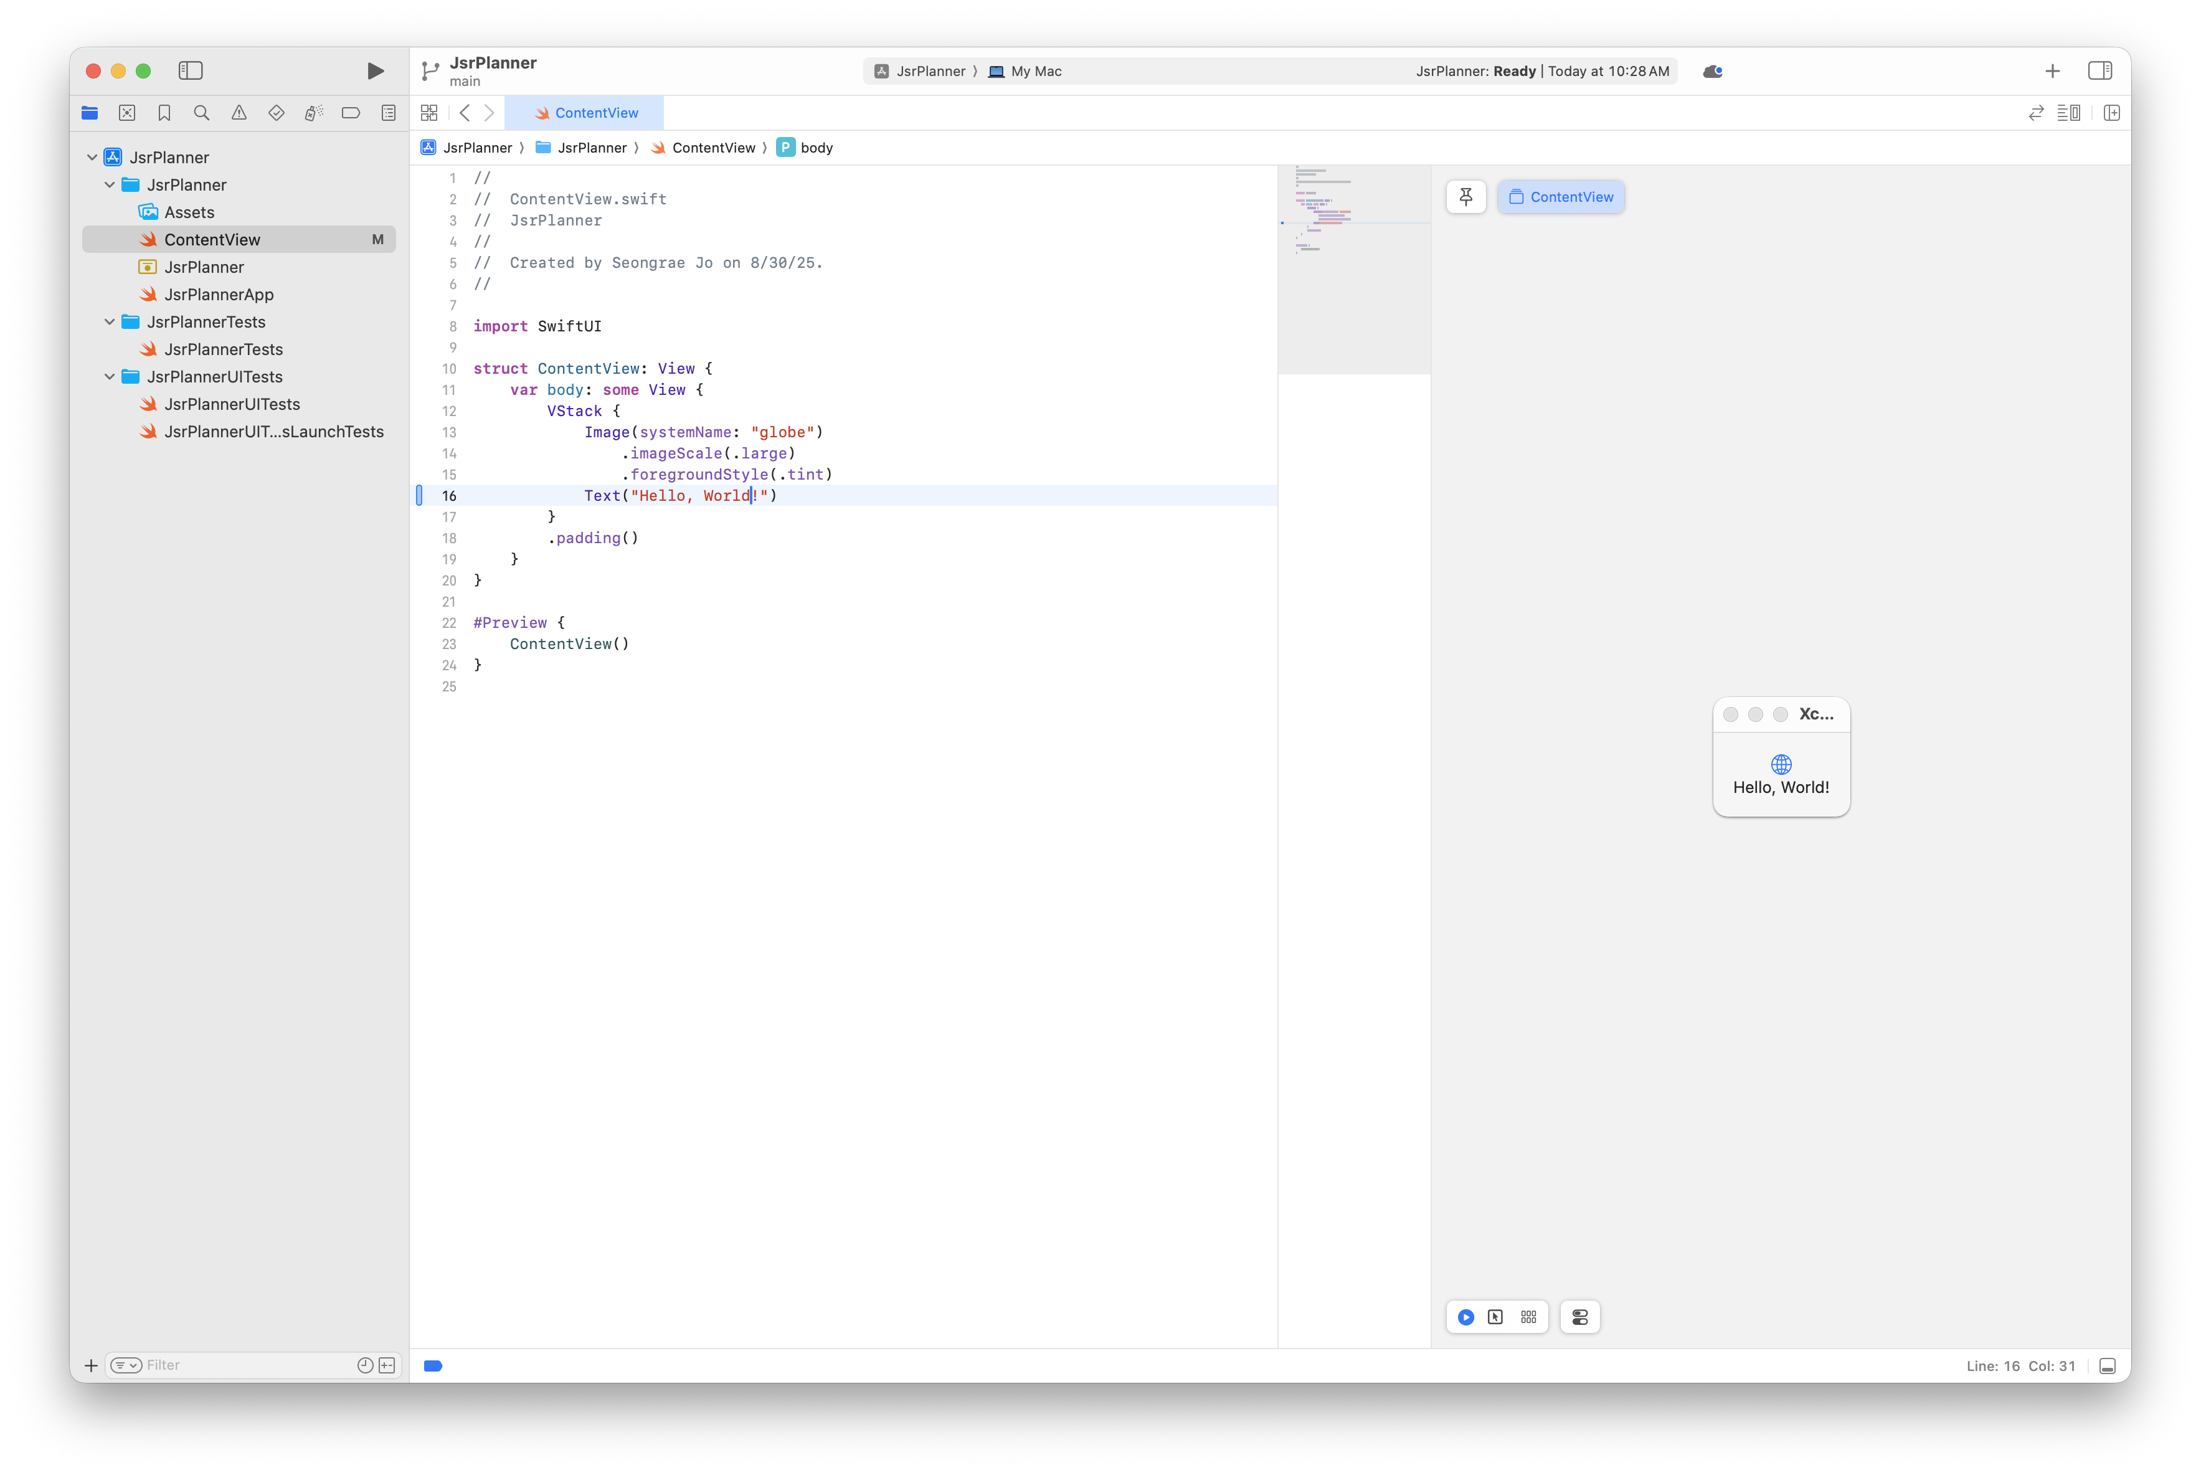2201x1475 pixels.
Task: Show the Bookmark navigator
Action: [x=164, y=113]
